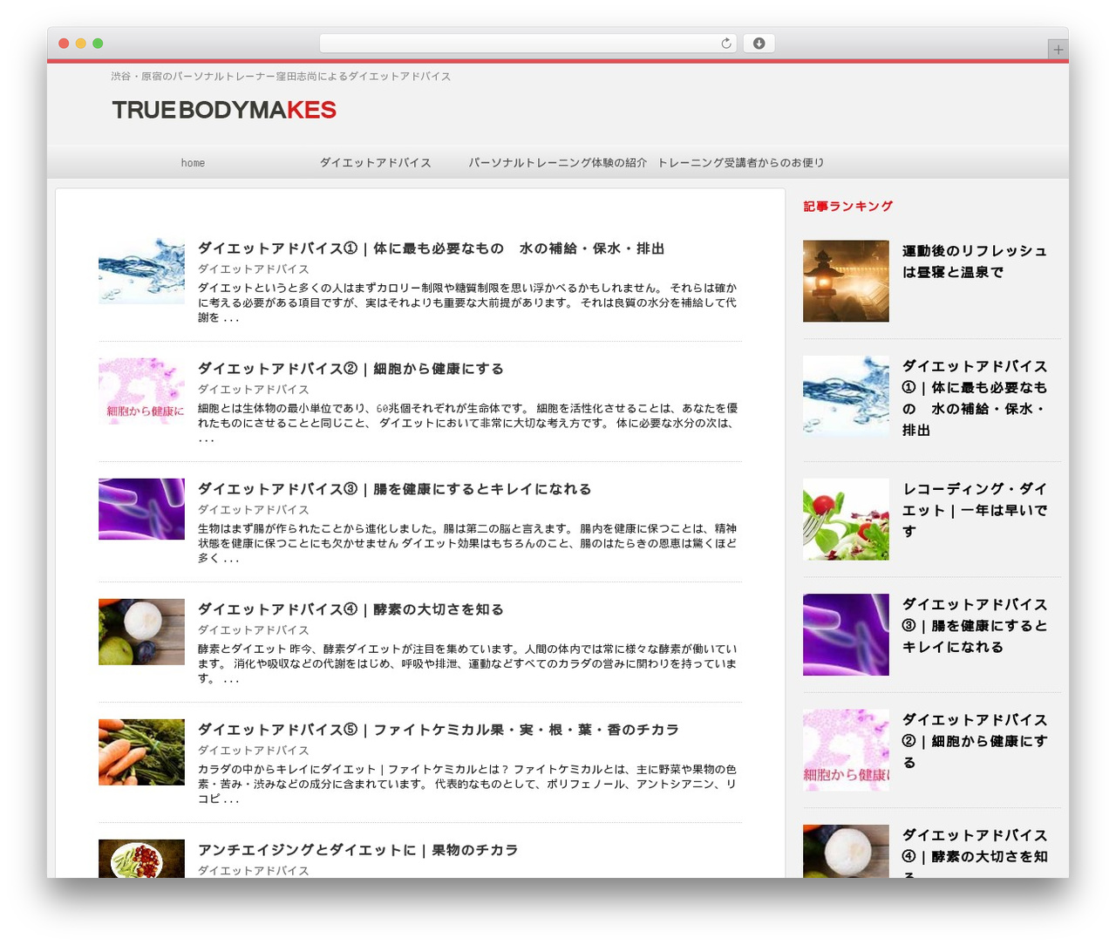Click the TRUEBODYMAKES site logo

224,110
